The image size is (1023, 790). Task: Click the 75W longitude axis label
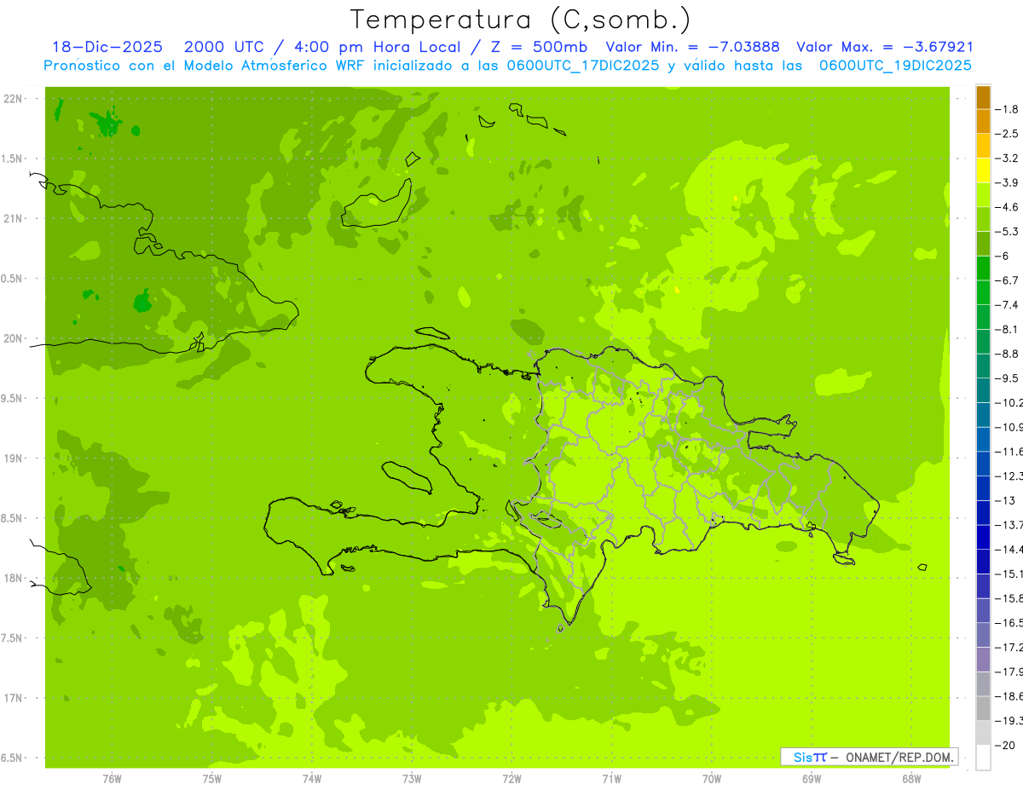(x=212, y=779)
